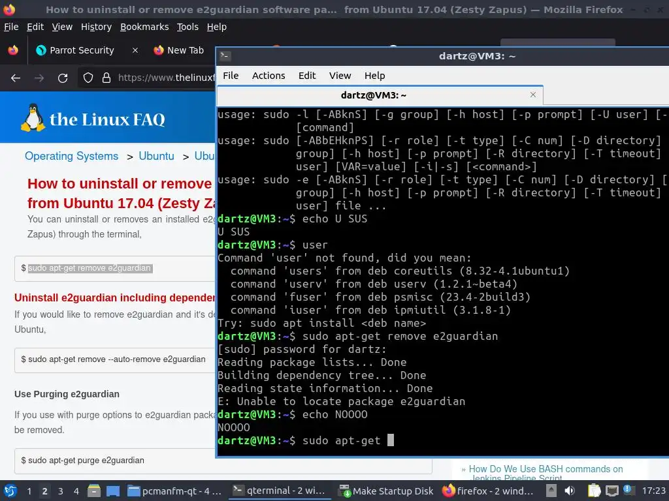Click the sudo apt-get purge e2guardian command
Image resolution: width=669 pixels, height=501 pixels.
[86, 460]
